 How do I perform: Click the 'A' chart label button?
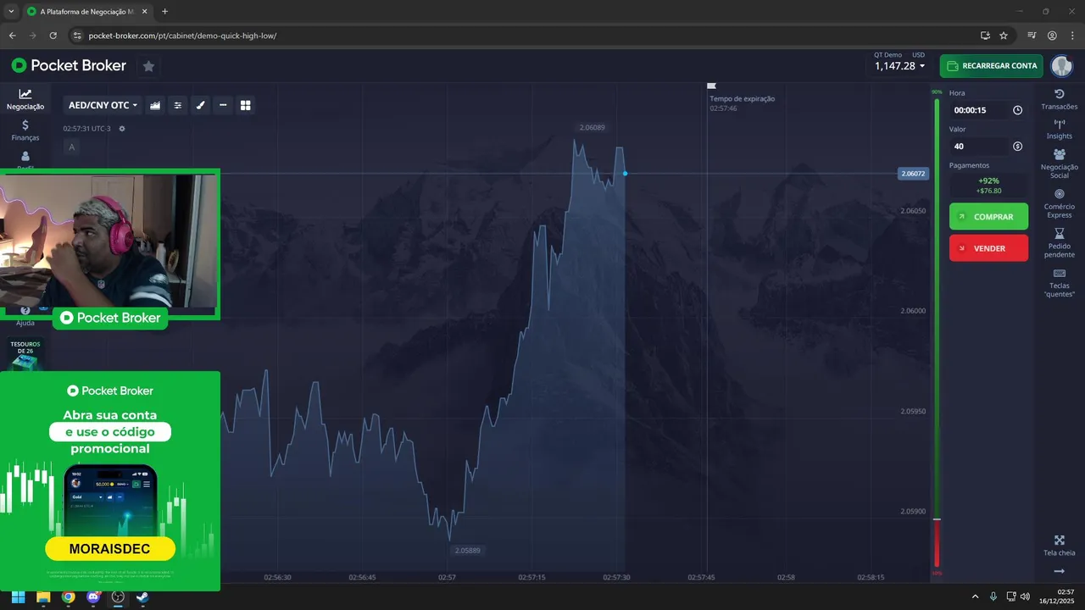(x=71, y=147)
